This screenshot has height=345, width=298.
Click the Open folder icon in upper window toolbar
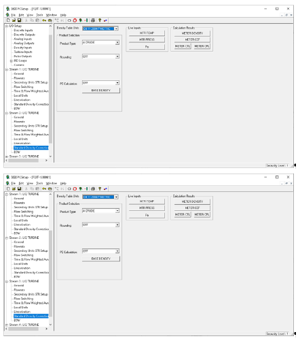14,20
